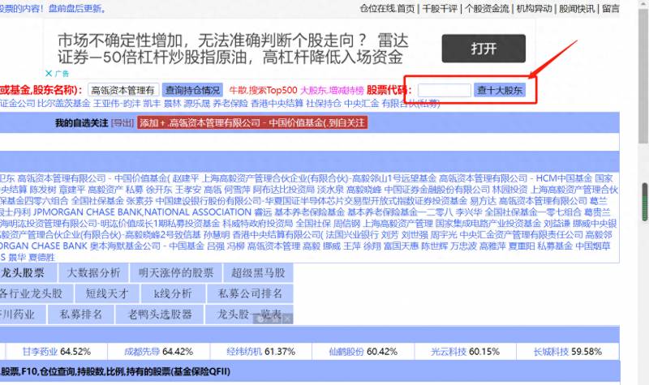Select 刘益谦 tag link
649x385 pixels.
coord(557,224)
